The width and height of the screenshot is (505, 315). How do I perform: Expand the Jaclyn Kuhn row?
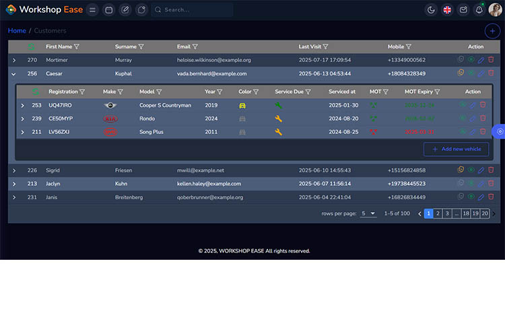point(14,184)
